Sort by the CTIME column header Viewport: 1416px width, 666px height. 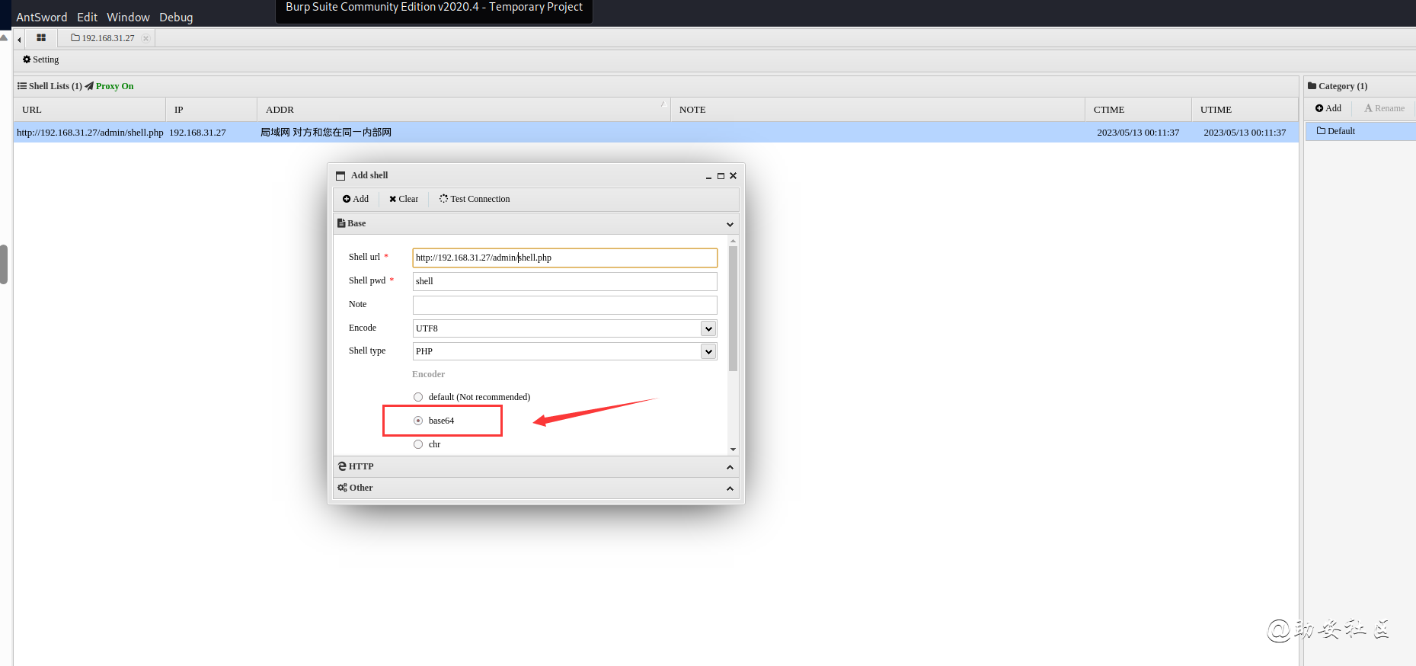click(x=1139, y=110)
